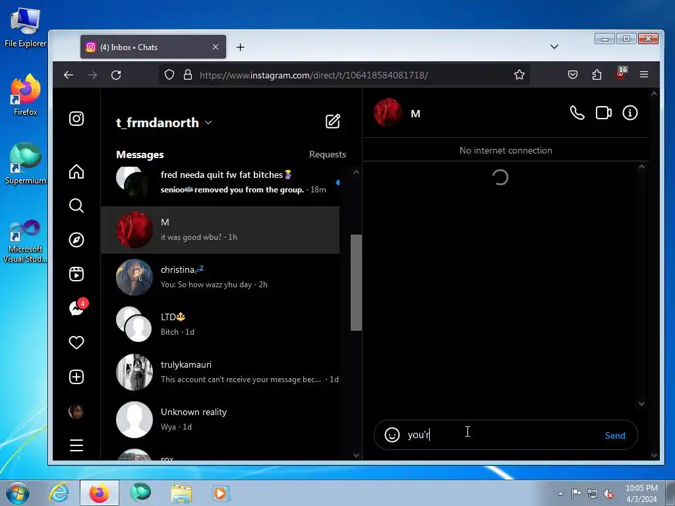Open conversation information icon
Screen dimensions: 675x506
tap(630, 113)
